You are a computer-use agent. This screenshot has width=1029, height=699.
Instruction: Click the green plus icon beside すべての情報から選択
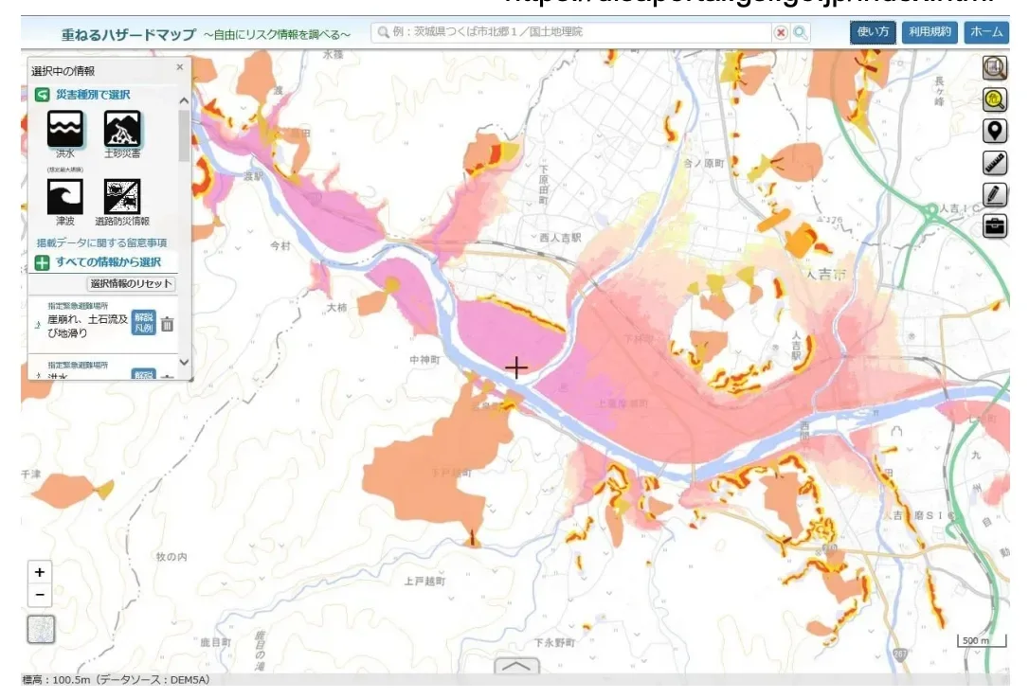[42, 263]
